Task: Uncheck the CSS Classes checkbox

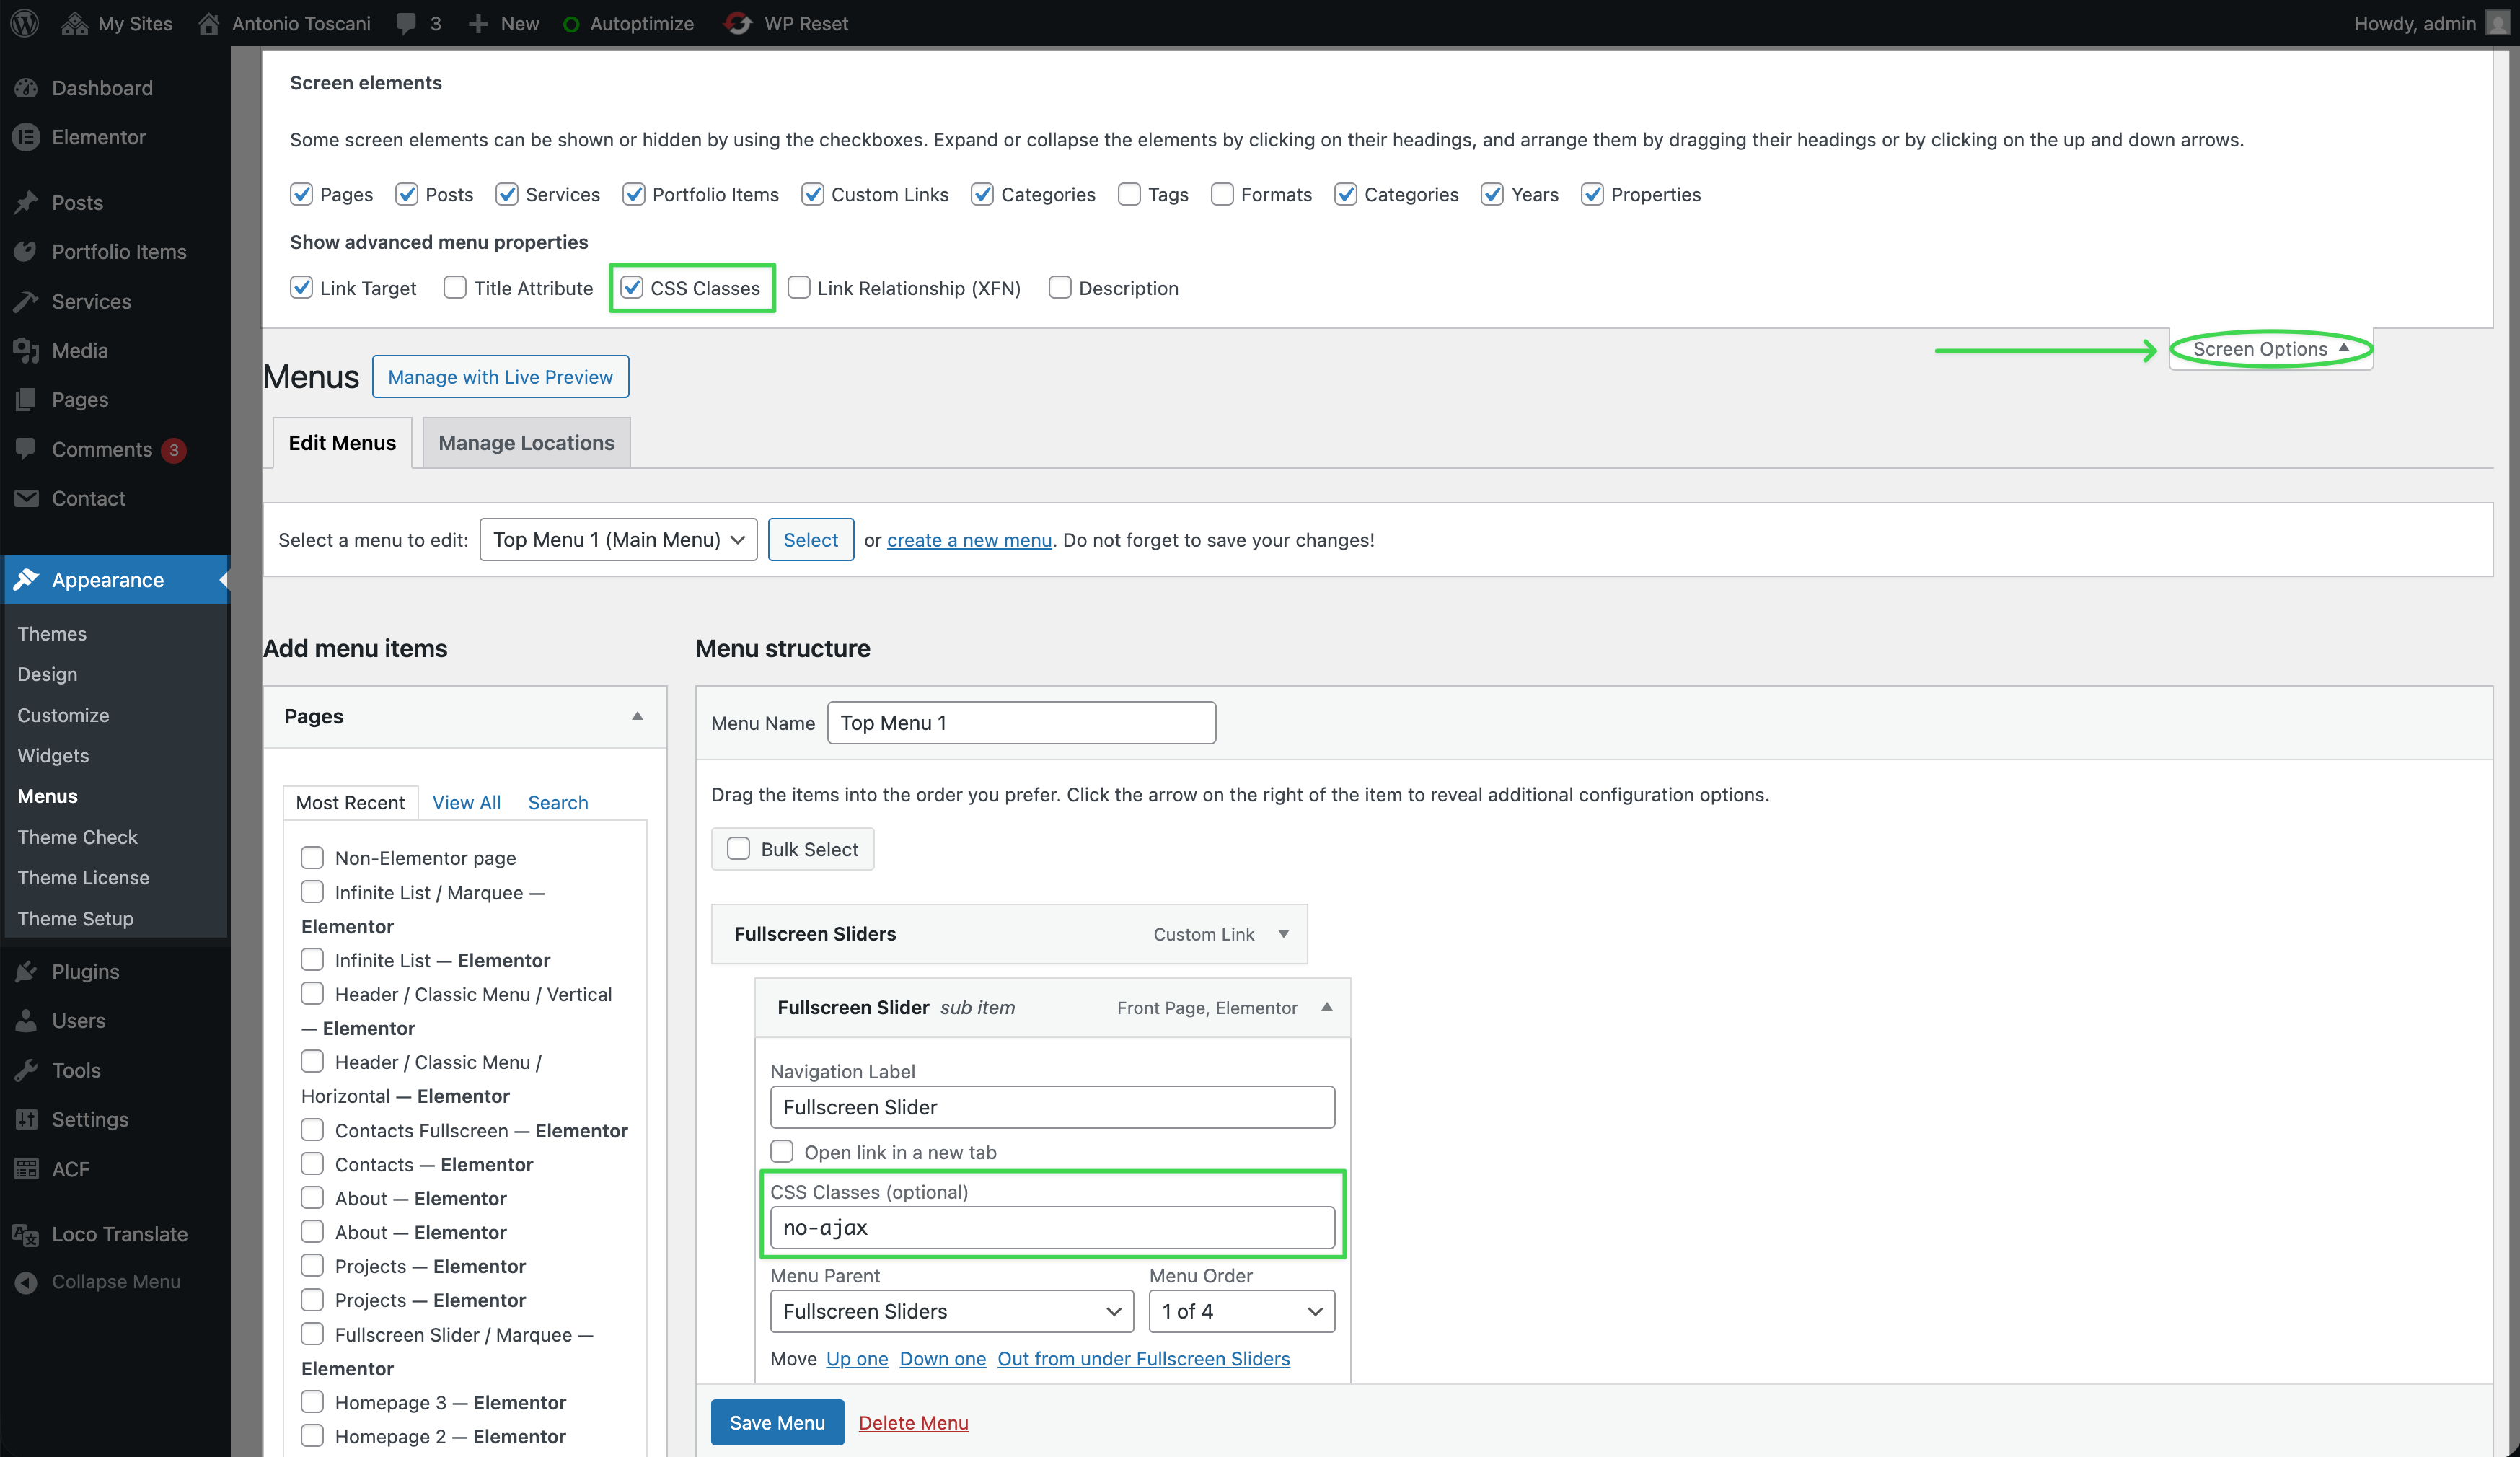Action: [x=632, y=288]
